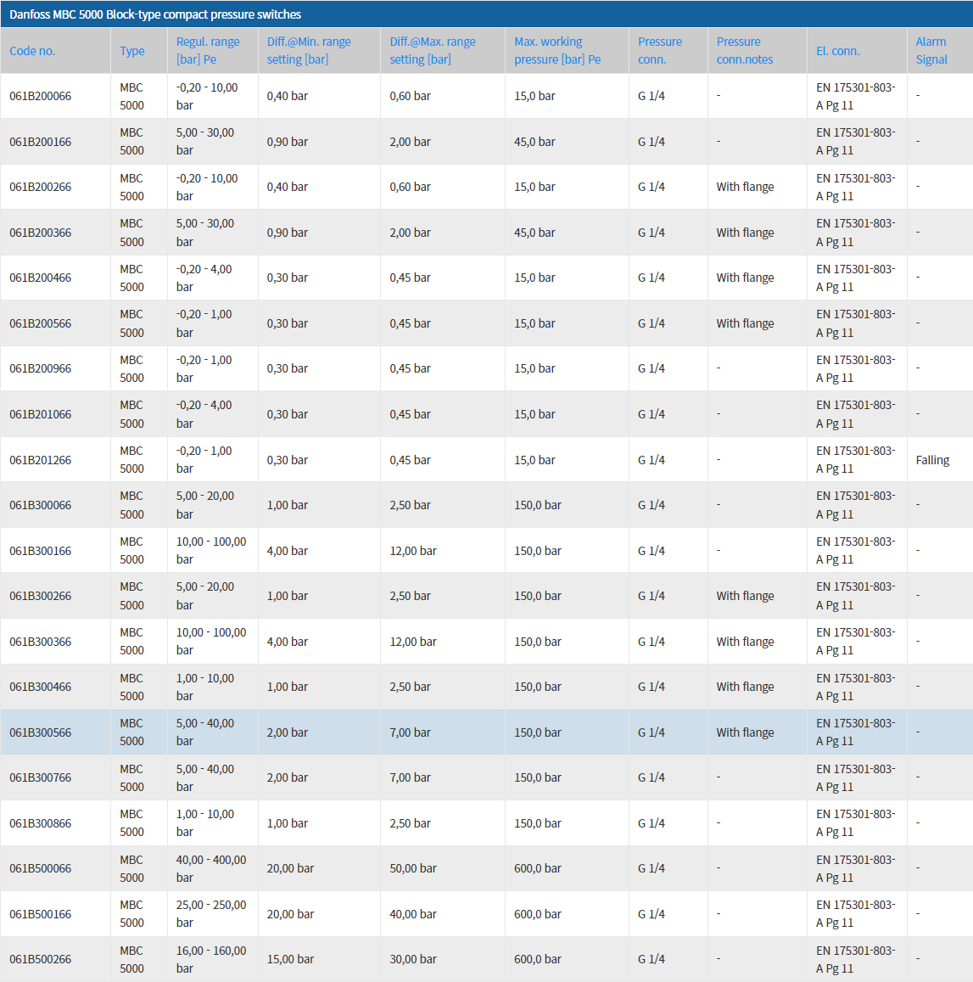The height and width of the screenshot is (982, 973).
Task: Click 45,0 bar in row 061B200166
Action: pyautogui.click(x=534, y=142)
